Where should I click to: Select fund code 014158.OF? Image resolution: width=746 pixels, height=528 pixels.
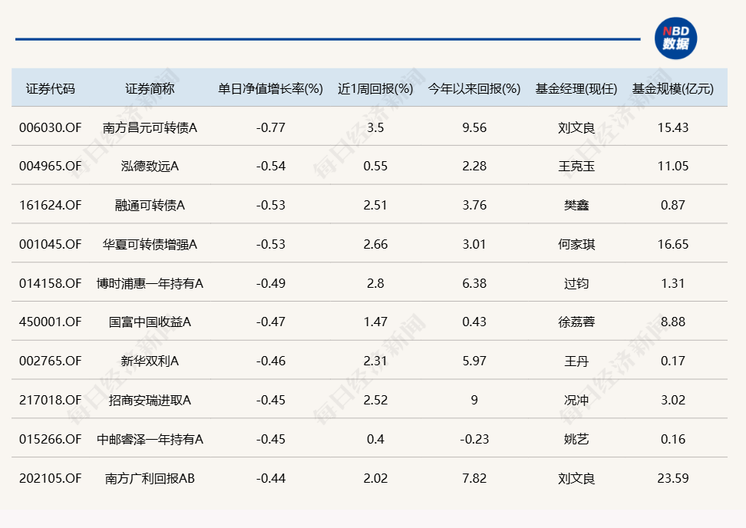50,284
